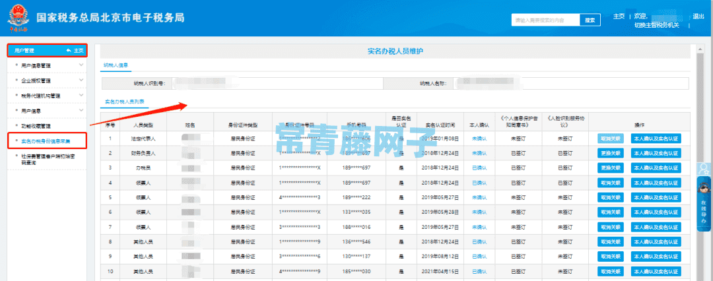Viewport: 713px width, 281px height.
Task: Click 取消关联 for row 6 领票人
Action: point(611,212)
